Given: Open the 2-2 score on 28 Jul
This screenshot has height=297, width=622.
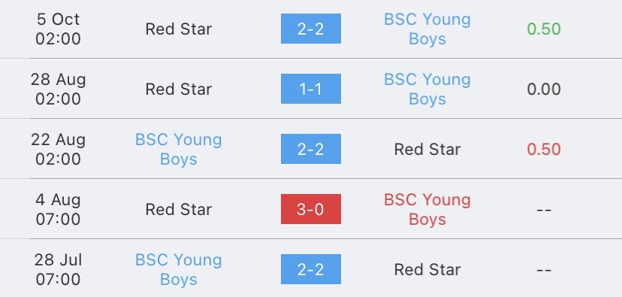Looking at the screenshot, I should coord(310,269).
